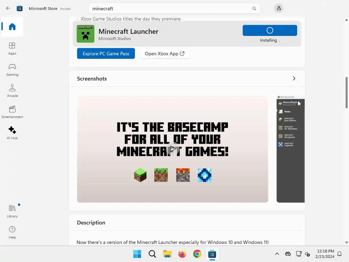
Task: Click the scrollbar down arrow
Action: click(x=346, y=243)
